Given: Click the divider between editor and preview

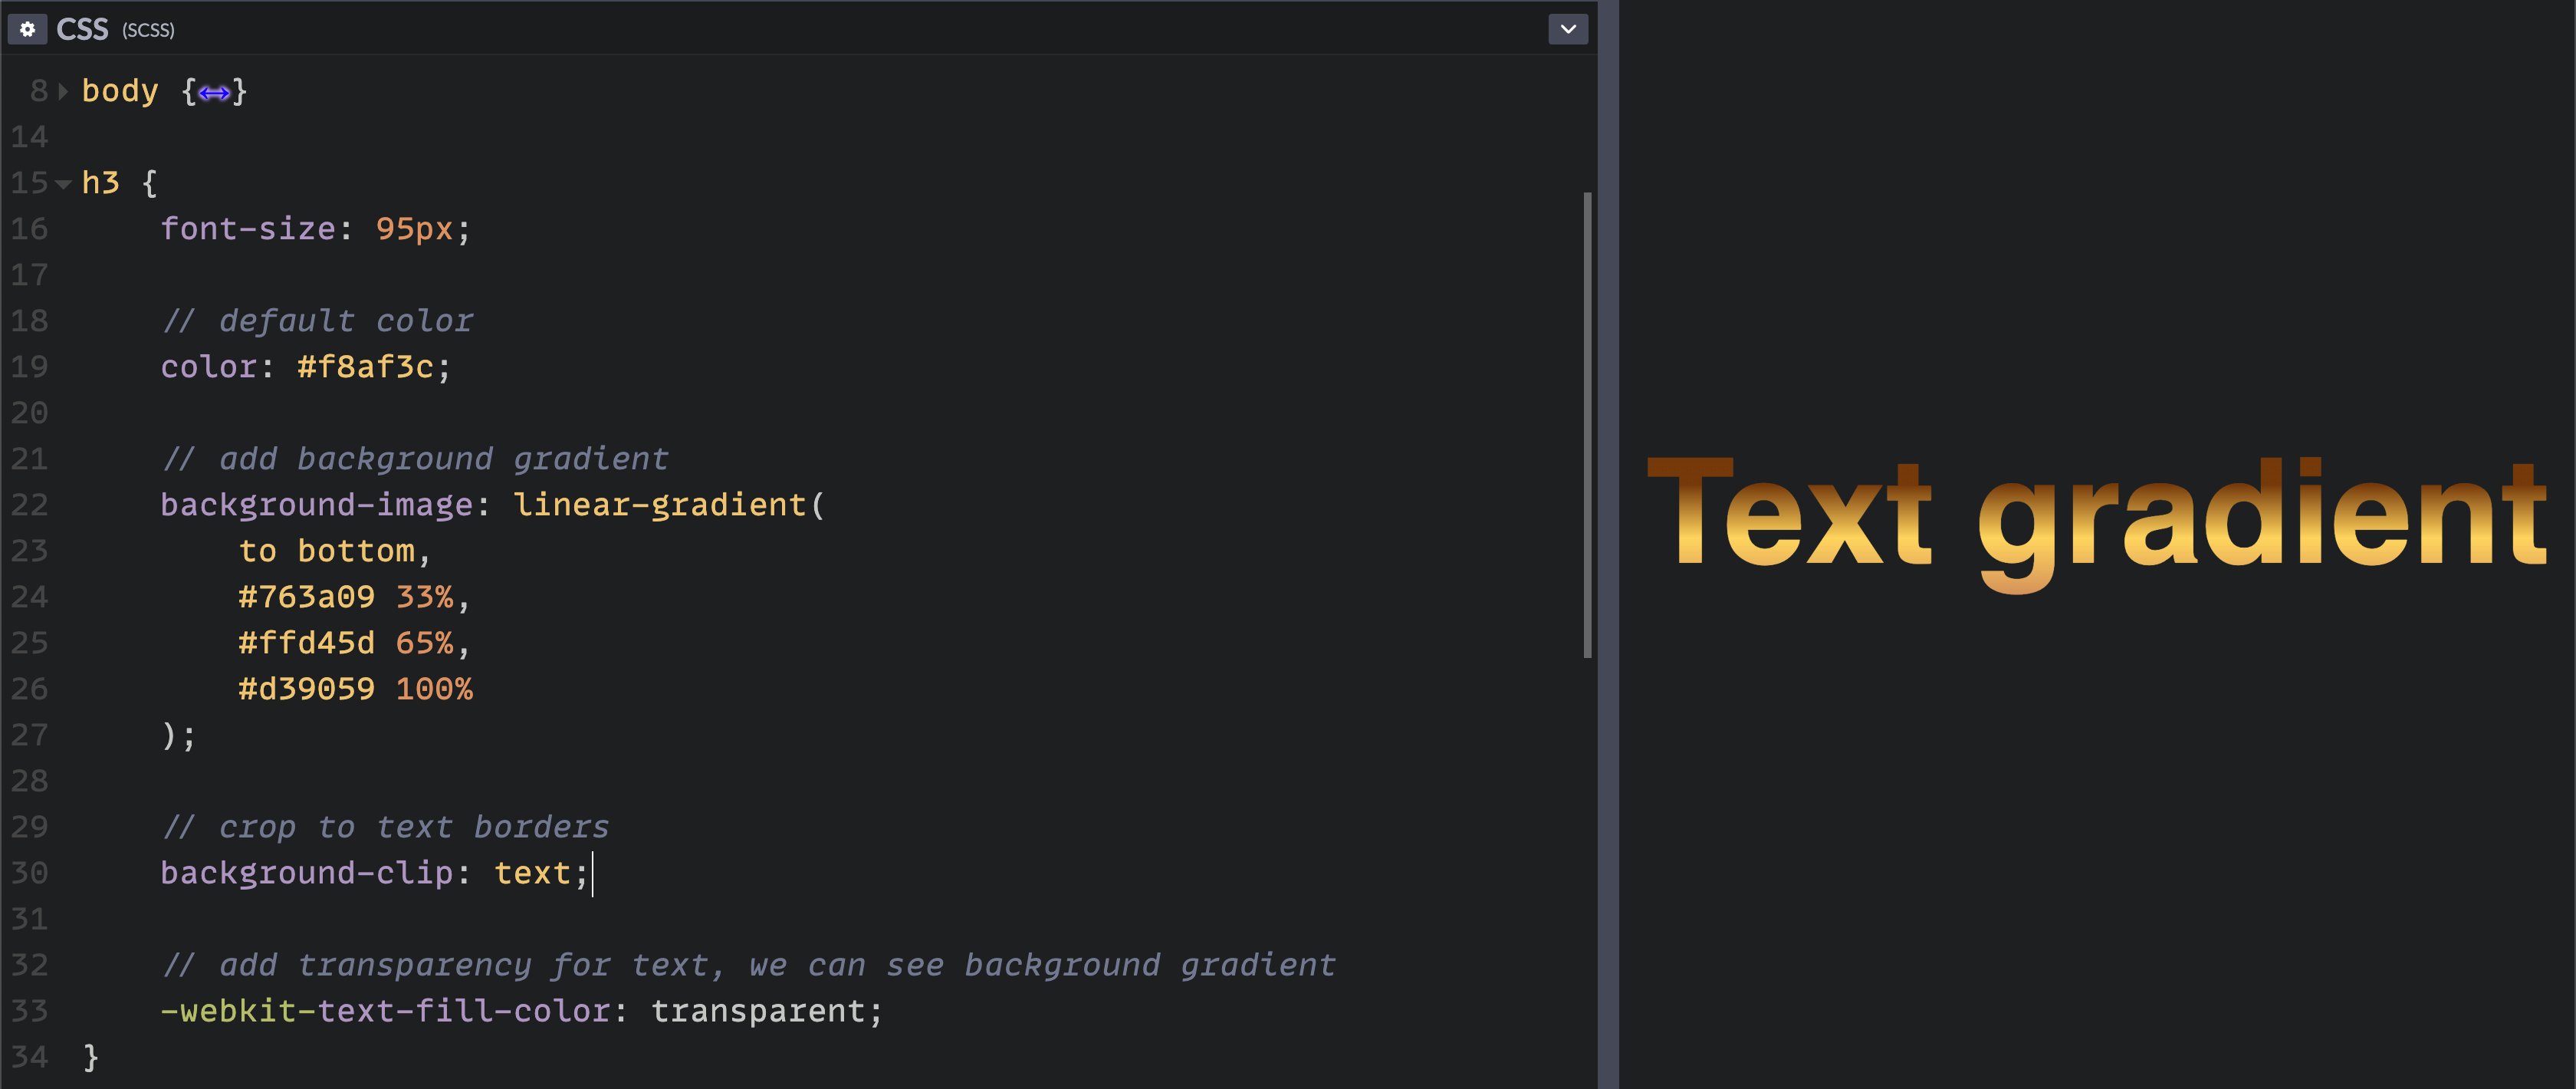Looking at the screenshot, I should click(x=1607, y=545).
